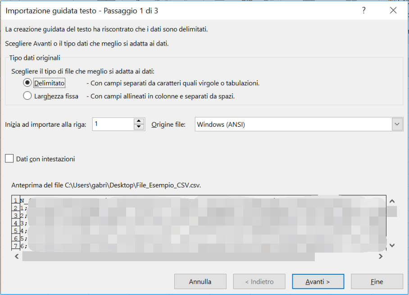Select the Larghezza fissa radio button
Image resolution: width=409 pixels, height=295 pixels.
click(27, 96)
